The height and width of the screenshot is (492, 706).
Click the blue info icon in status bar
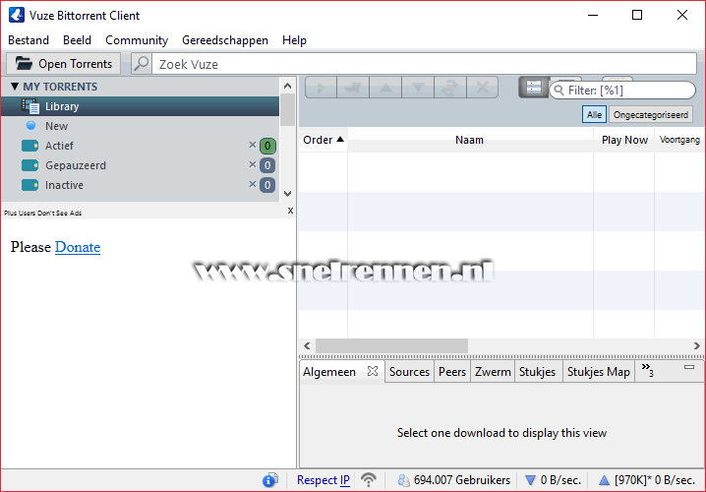(270, 480)
